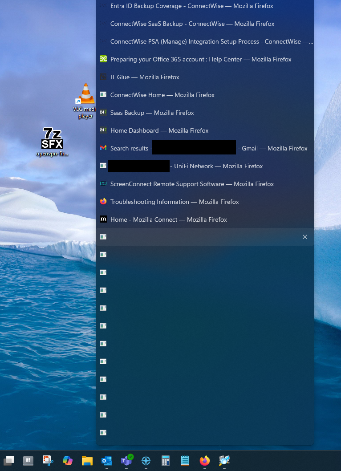The image size is (341, 471).
Task: Launch Outlook from the taskbar
Action: point(106,461)
